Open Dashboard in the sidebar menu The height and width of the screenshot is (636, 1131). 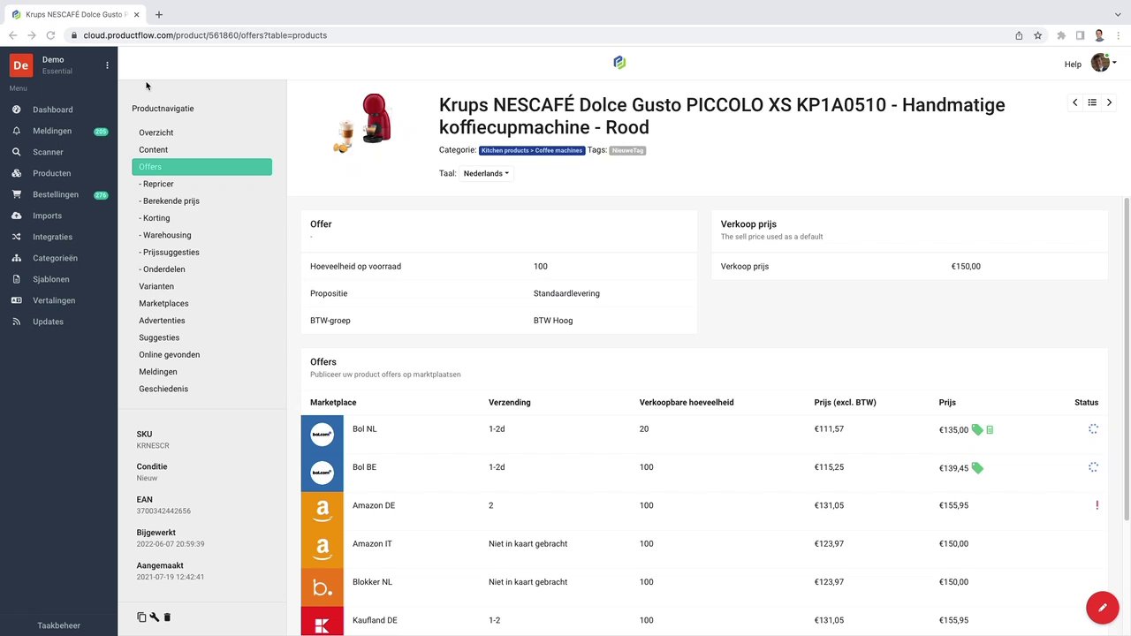pyautogui.click(x=53, y=110)
